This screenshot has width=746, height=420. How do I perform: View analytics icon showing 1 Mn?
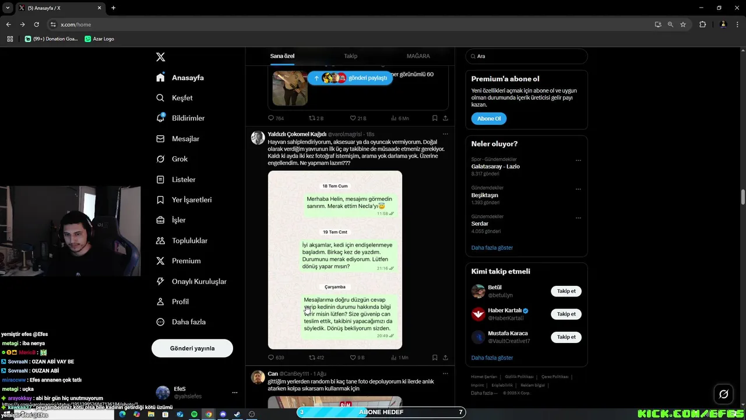(x=394, y=358)
